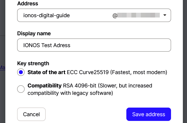Click the @ symbol in the address row
The image size is (187, 123).
(115, 15)
